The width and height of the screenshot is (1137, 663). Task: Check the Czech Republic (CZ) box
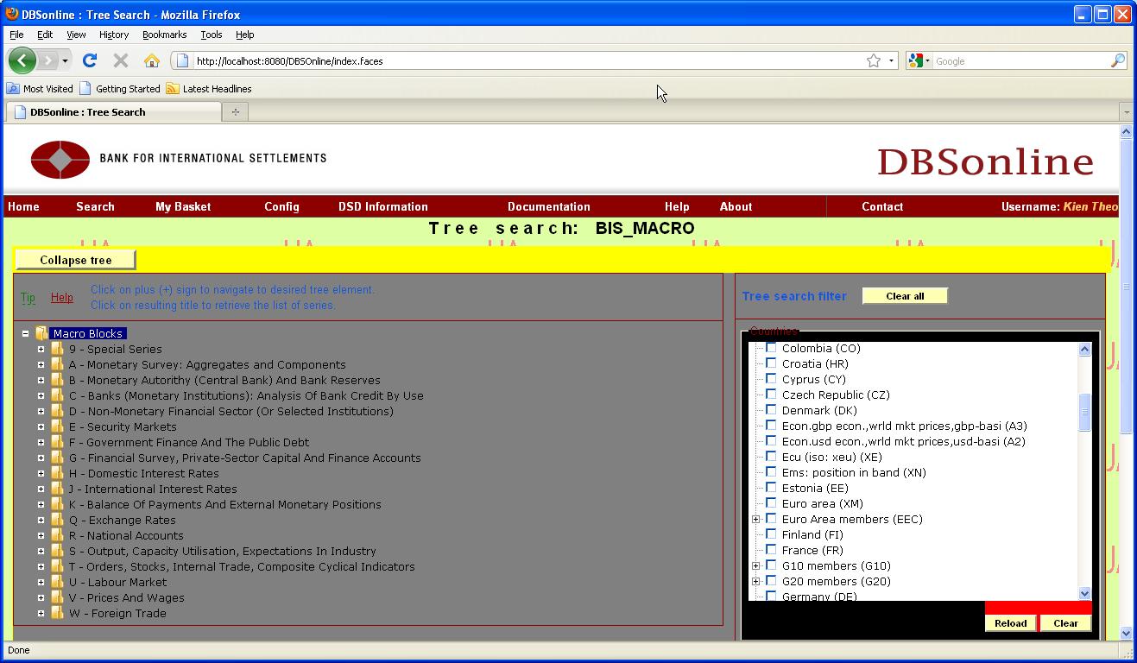point(771,395)
